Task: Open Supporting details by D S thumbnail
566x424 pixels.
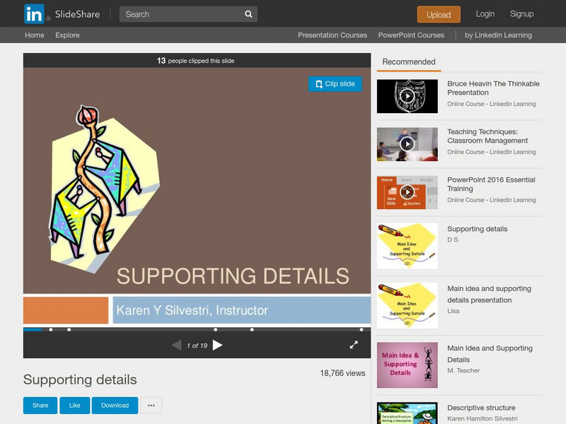Action: [408, 246]
